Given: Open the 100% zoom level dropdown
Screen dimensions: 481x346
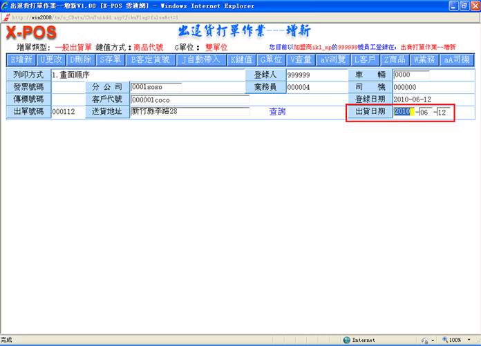Looking at the screenshot, I should pyautogui.click(x=459, y=340).
